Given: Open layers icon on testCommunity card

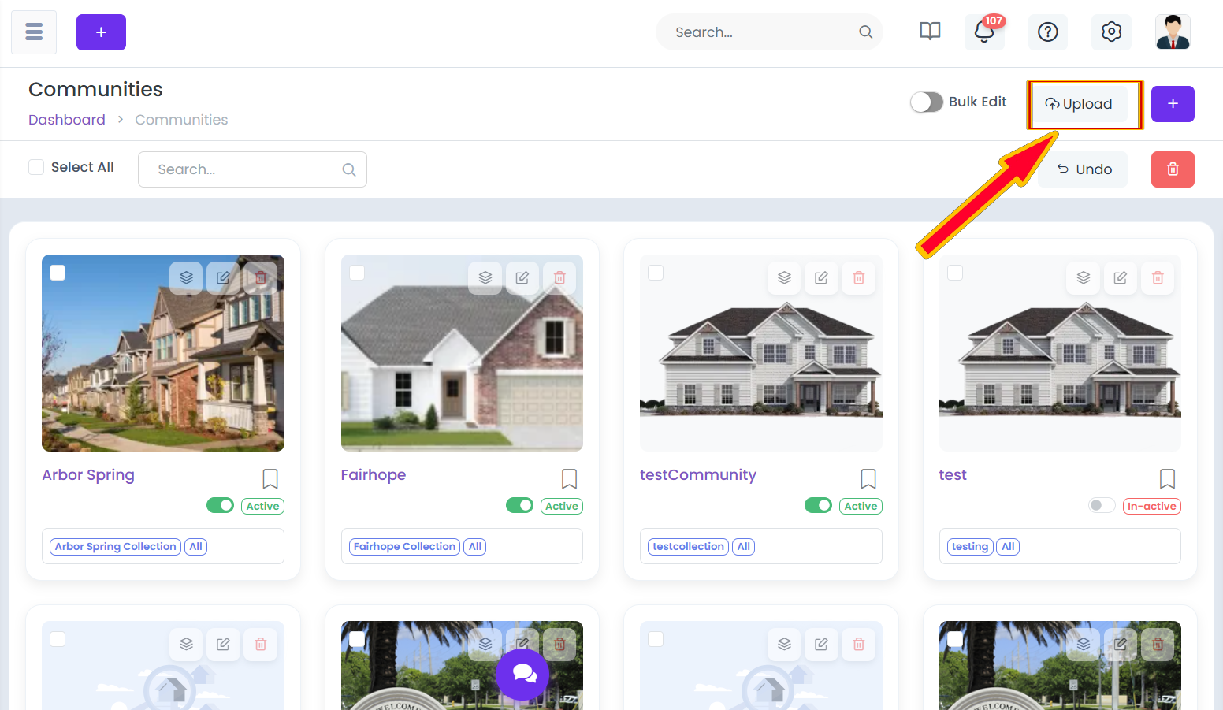Looking at the screenshot, I should pos(784,277).
